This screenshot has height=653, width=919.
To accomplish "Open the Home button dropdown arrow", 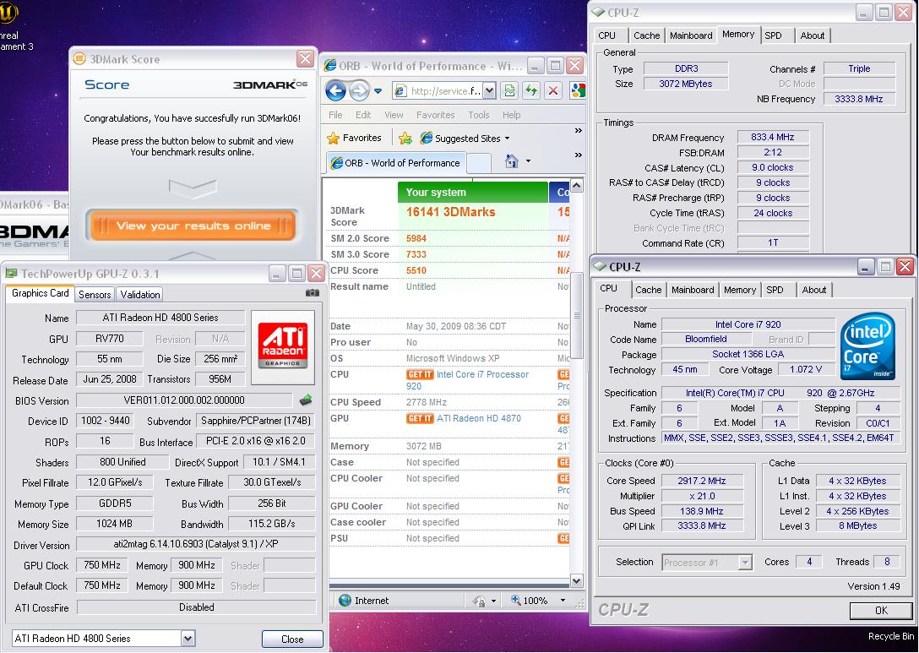I will pyautogui.click(x=528, y=161).
